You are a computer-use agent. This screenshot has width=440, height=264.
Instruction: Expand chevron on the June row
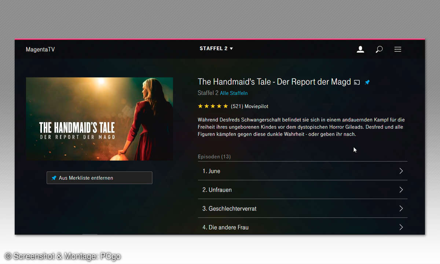(401, 171)
